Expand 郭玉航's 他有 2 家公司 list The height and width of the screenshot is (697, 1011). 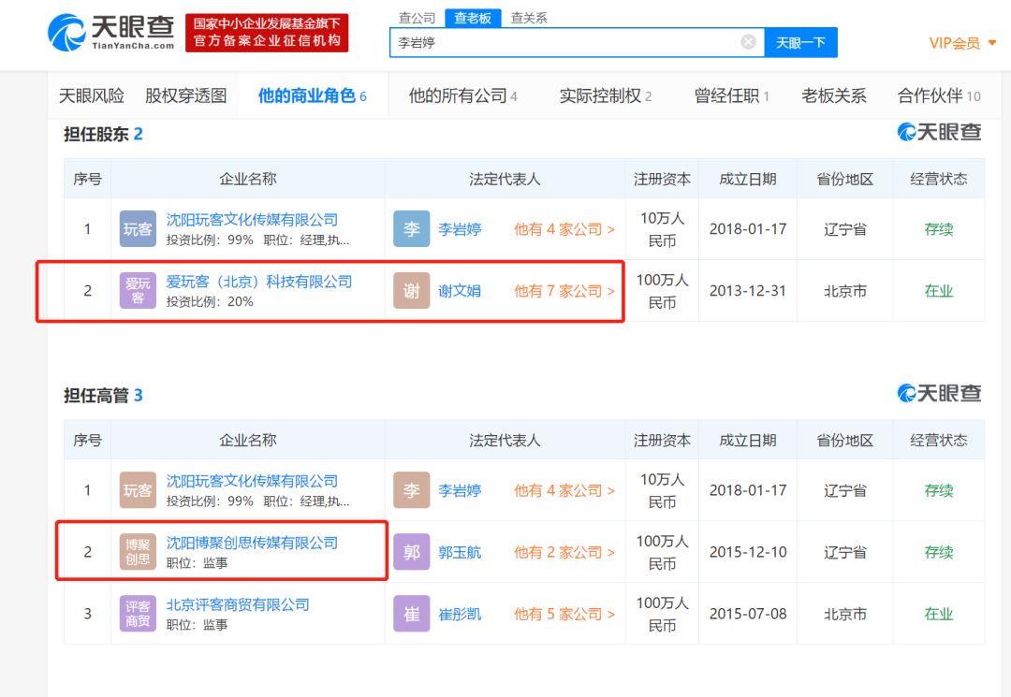564,552
